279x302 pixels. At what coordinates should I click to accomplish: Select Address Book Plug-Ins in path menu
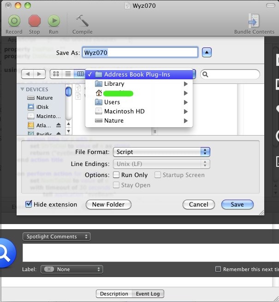point(139,75)
